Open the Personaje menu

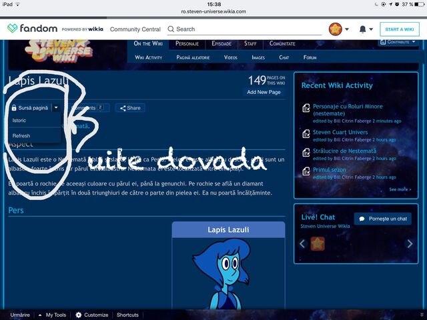click(x=187, y=43)
